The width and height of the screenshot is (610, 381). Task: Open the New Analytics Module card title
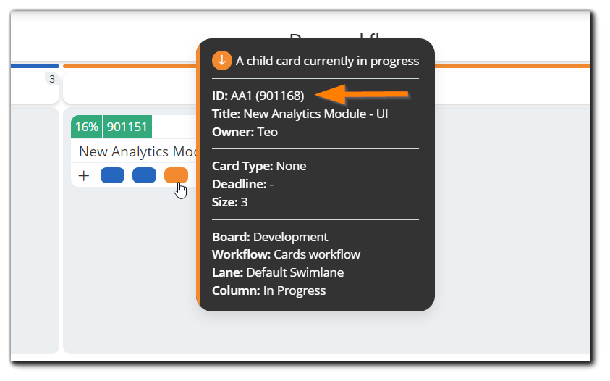click(137, 151)
